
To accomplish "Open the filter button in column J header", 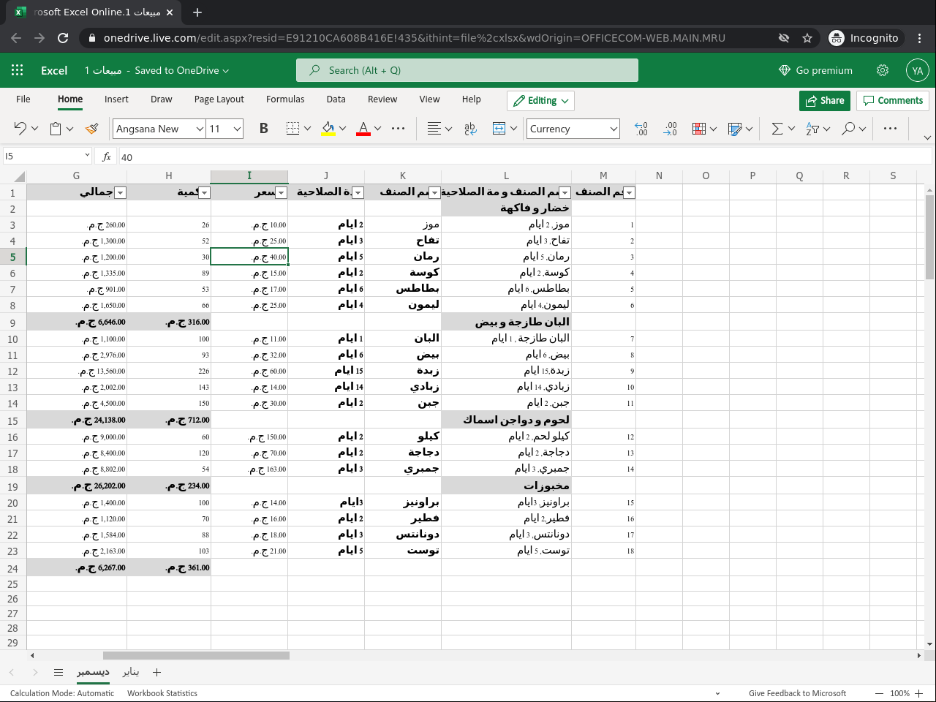I will [358, 192].
